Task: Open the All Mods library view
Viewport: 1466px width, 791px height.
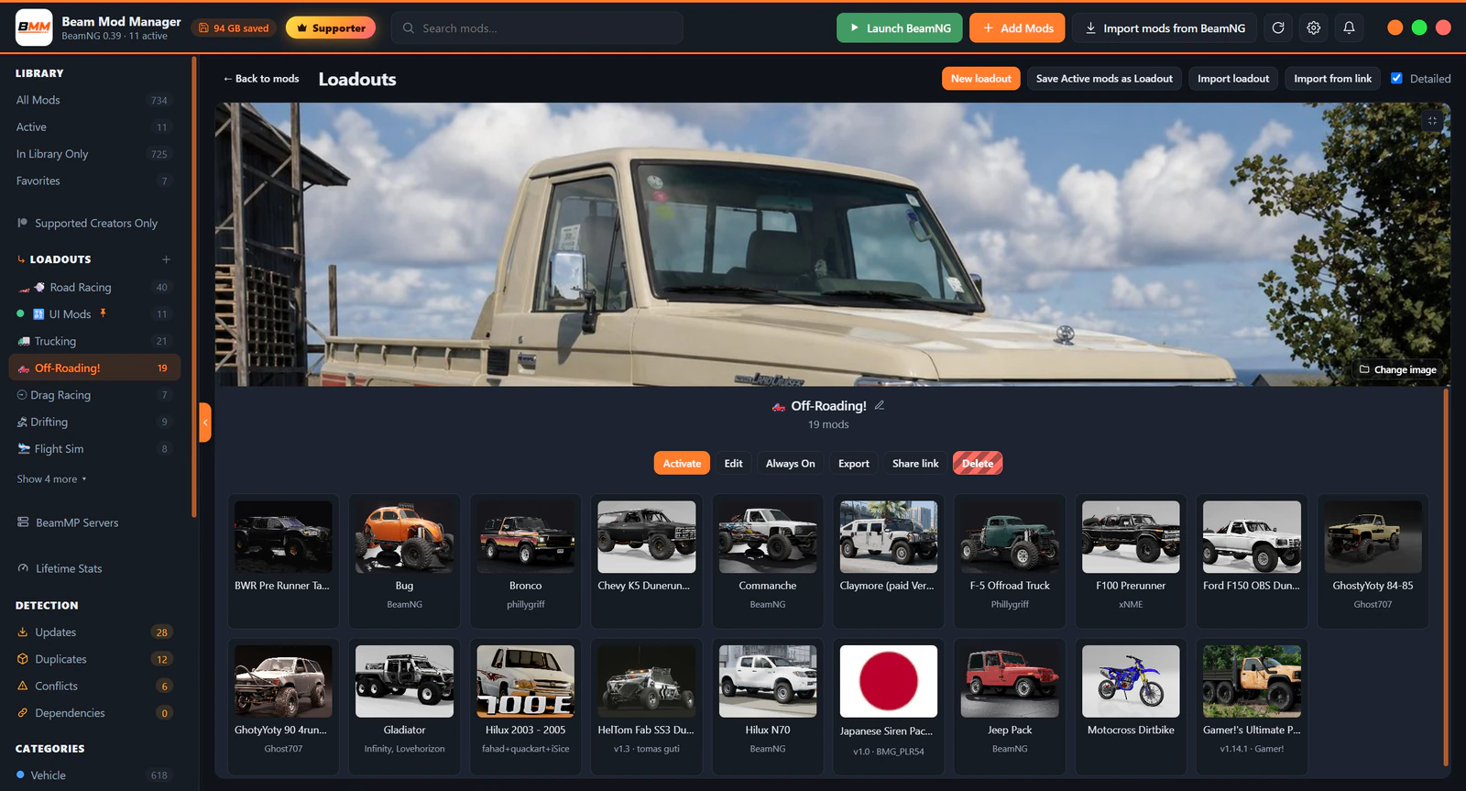Action: 94,100
